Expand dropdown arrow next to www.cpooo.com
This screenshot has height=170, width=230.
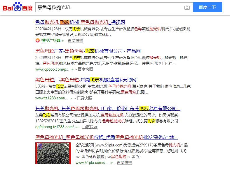(72, 70)
